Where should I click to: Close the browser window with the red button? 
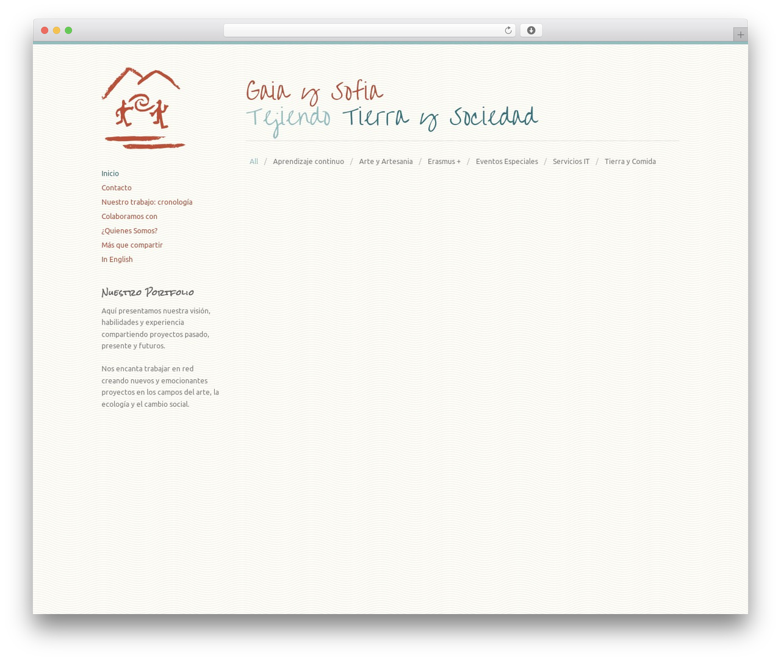(x=45, y=30)
